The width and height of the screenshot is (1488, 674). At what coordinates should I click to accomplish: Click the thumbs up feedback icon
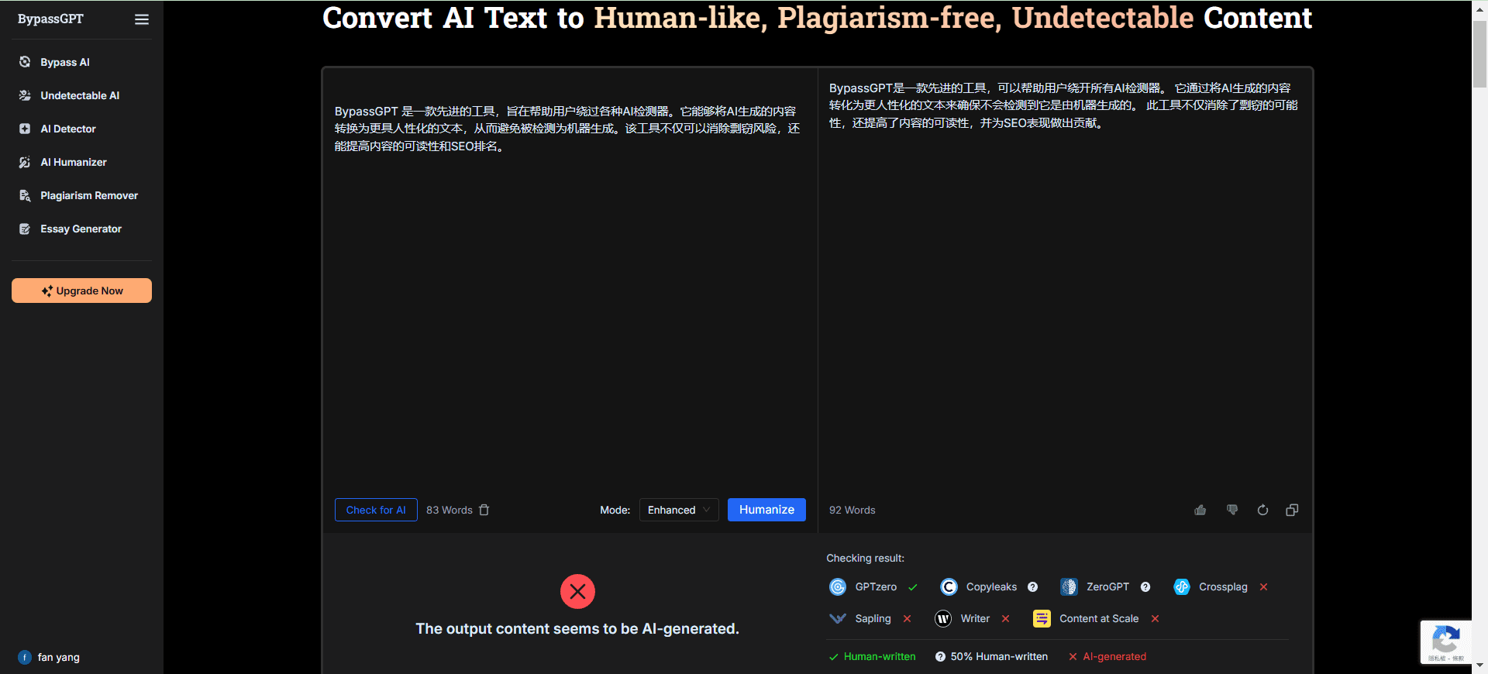pos(1200,510)
